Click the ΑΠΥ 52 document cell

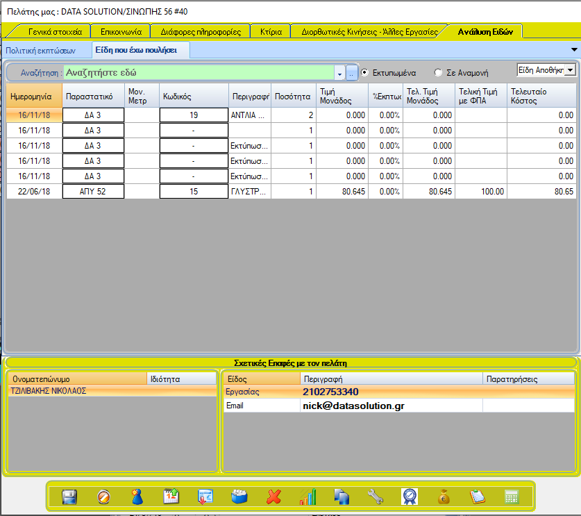tap(93, 191)
